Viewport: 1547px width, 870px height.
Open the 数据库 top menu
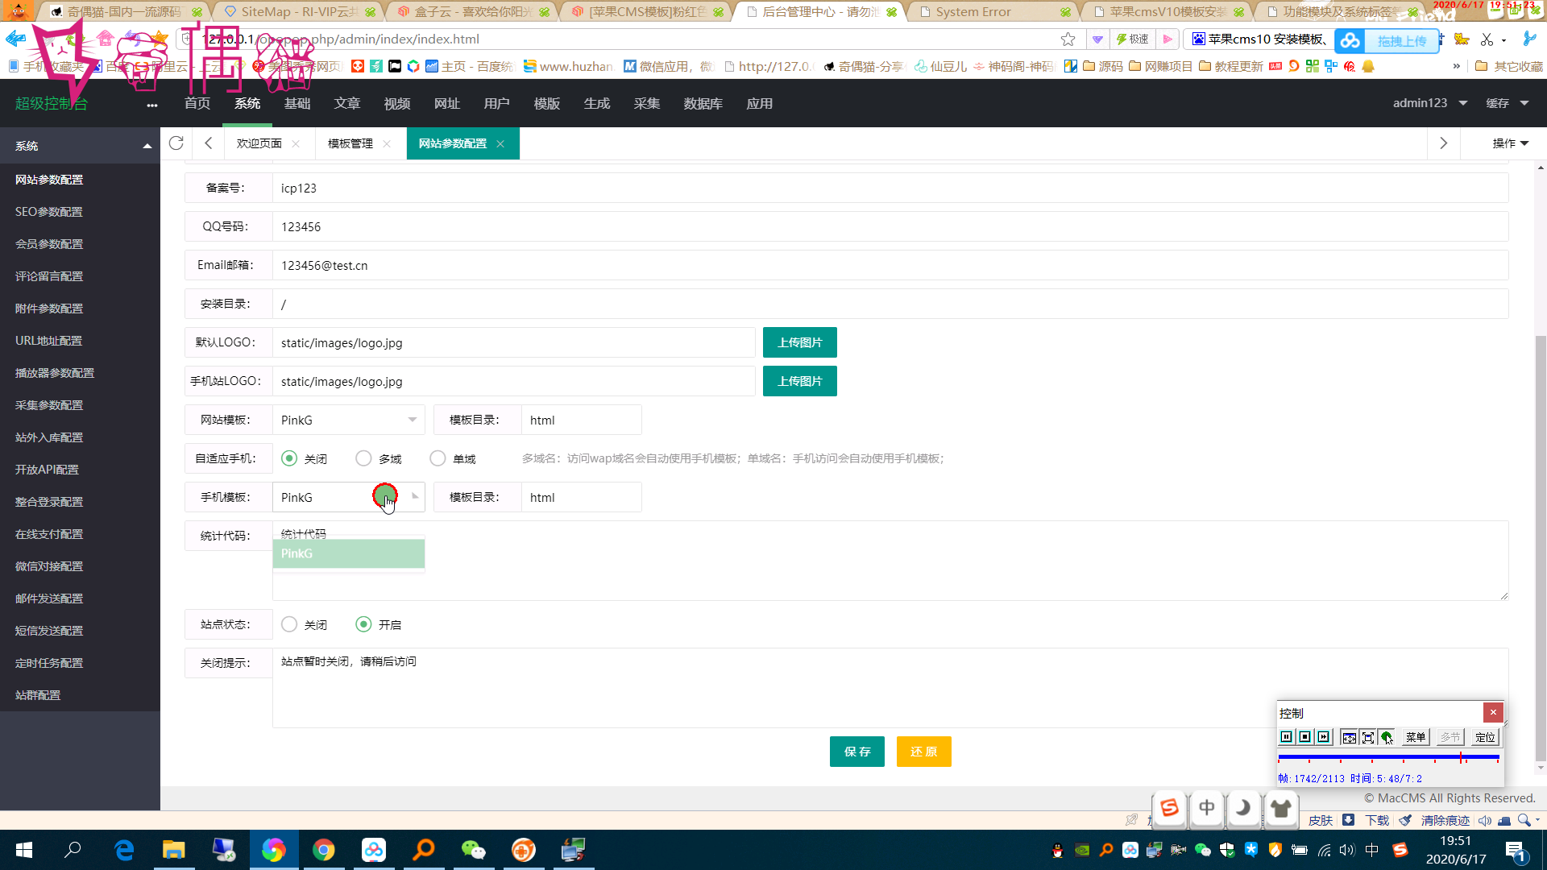click(x=703, y=103)
